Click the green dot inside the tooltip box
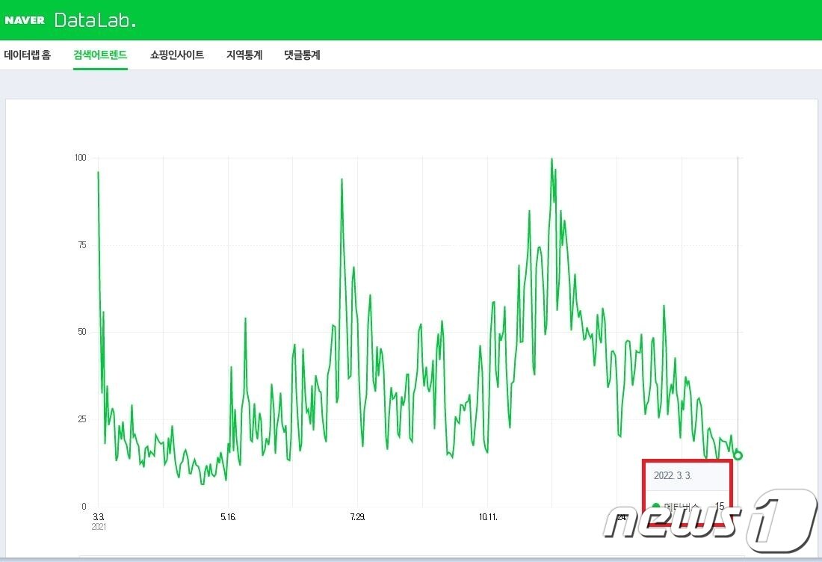Screen dimensions: 822x562 click(x=654, y=505)
